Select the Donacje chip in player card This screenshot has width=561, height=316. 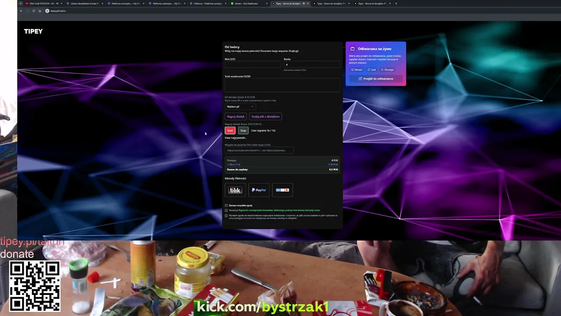(387, 70)
